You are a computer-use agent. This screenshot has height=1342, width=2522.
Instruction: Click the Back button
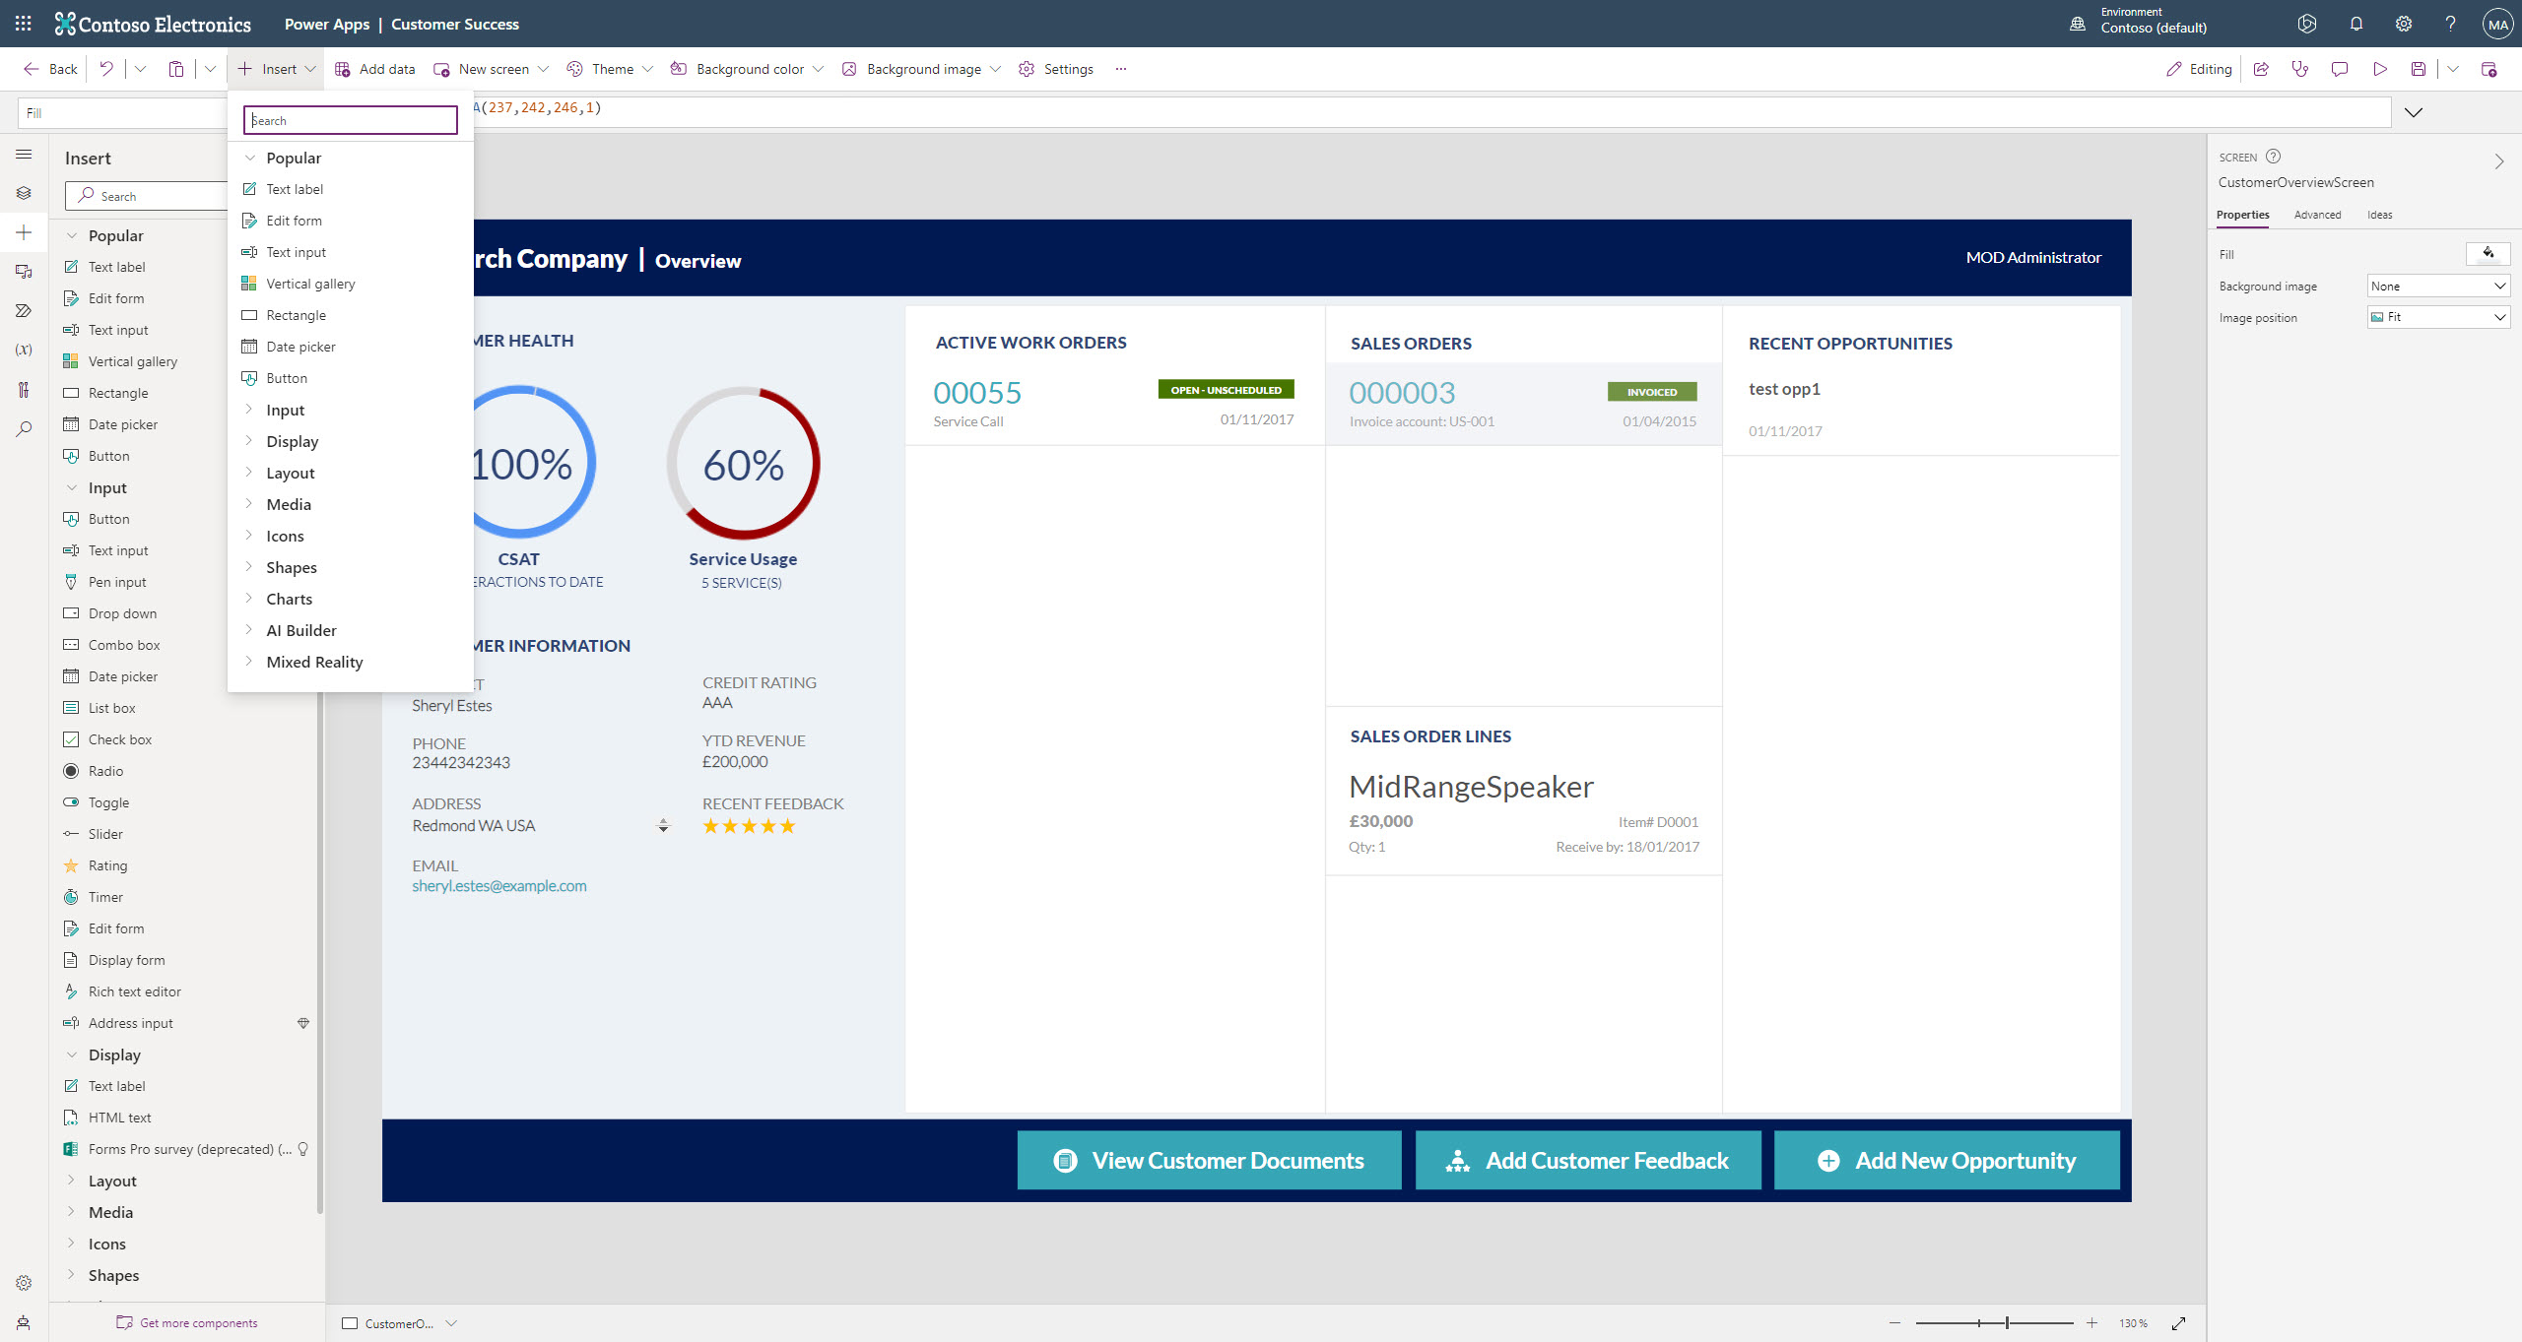click(50, 69)
